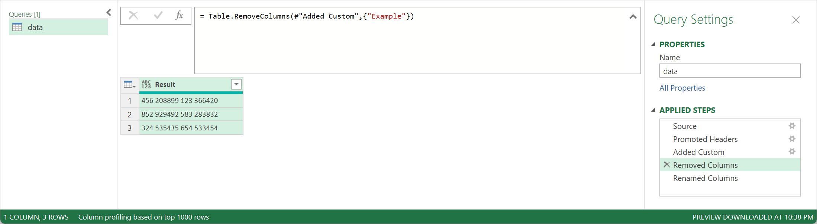The image size is (817, 224).
Task: Open the Result column filter dropdown
Action: (x=236, y=84)
